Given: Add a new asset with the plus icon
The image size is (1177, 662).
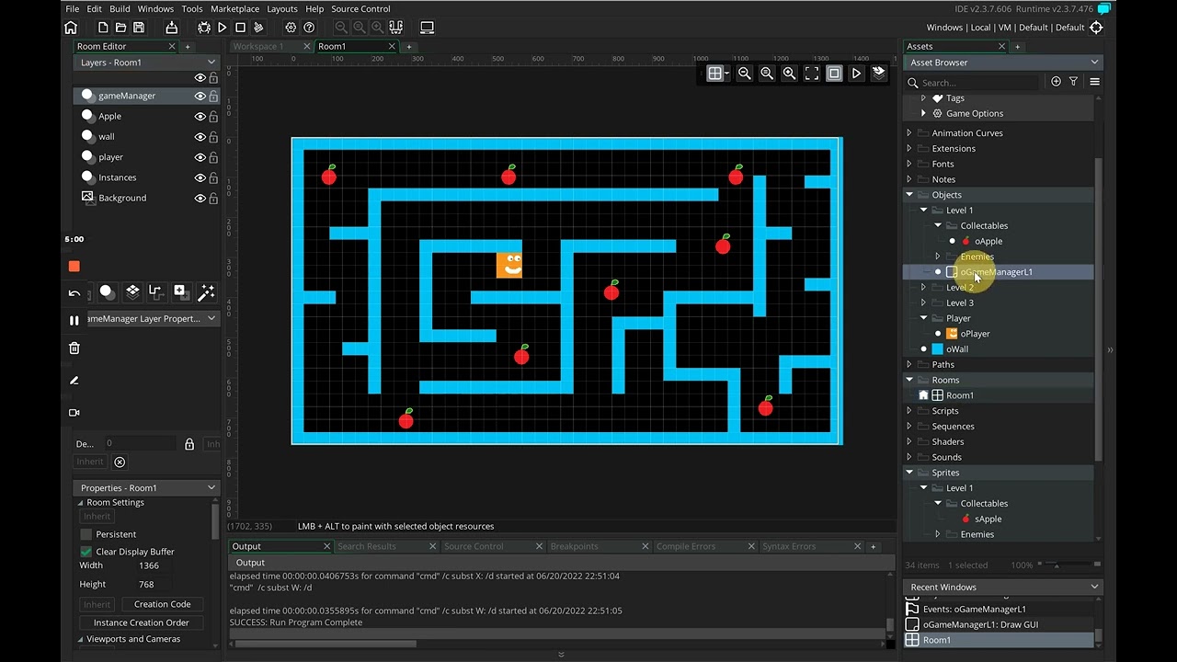Looking at the screenshot, I should coord(1056,82).
